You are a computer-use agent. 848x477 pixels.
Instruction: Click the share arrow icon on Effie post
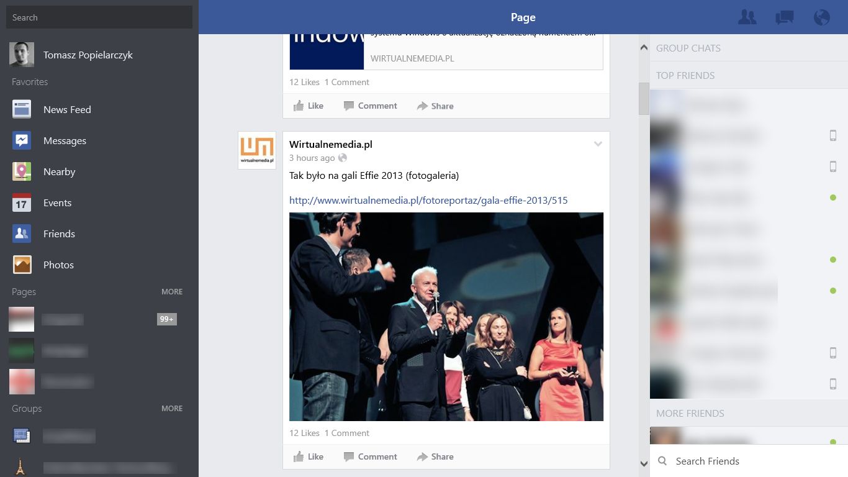tap(422, 457)
